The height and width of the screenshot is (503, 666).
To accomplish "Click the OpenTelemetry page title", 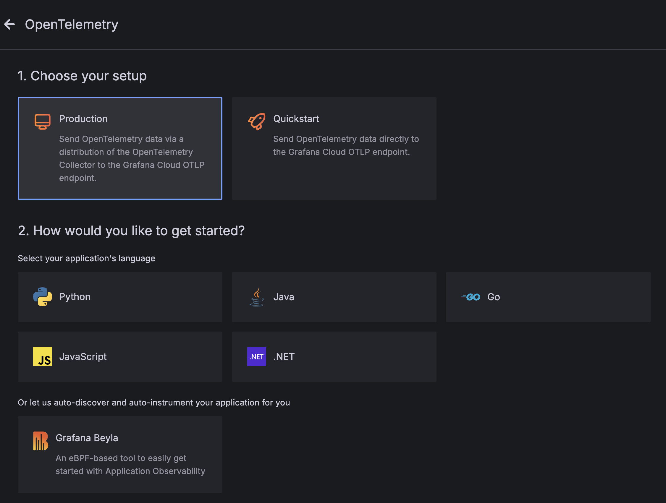I will pyautogui.click(x=71, y=24).
